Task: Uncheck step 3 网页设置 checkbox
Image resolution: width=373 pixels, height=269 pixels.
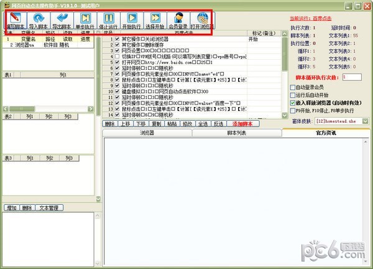Action: [x=117, y=50]
